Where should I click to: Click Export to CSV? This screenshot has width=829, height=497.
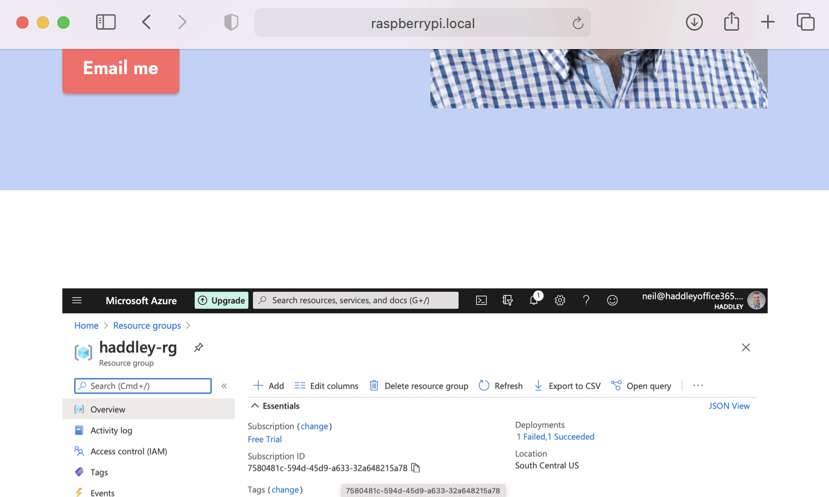point(567,386)
